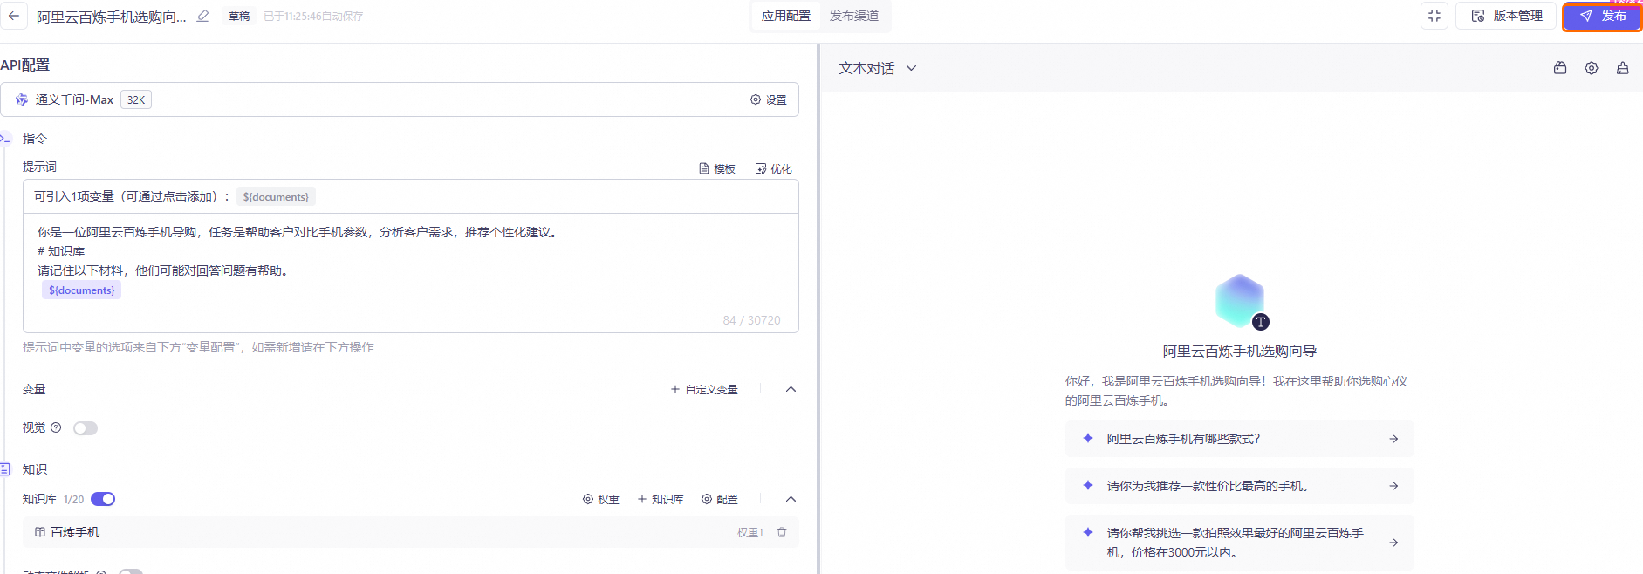Open the 文本对话 mode dropdown
The height and width of the screenshot is (574, 1643).
coord(878,68)
